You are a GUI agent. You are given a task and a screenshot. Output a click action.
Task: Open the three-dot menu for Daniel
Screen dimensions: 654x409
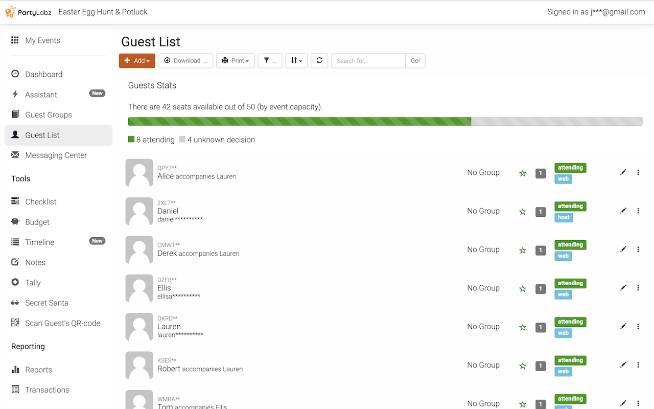(638, 211)
